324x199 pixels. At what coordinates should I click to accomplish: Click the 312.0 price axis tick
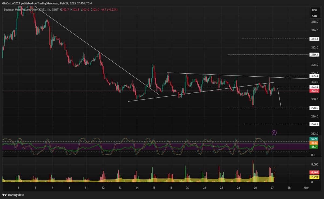pos(315,47)
